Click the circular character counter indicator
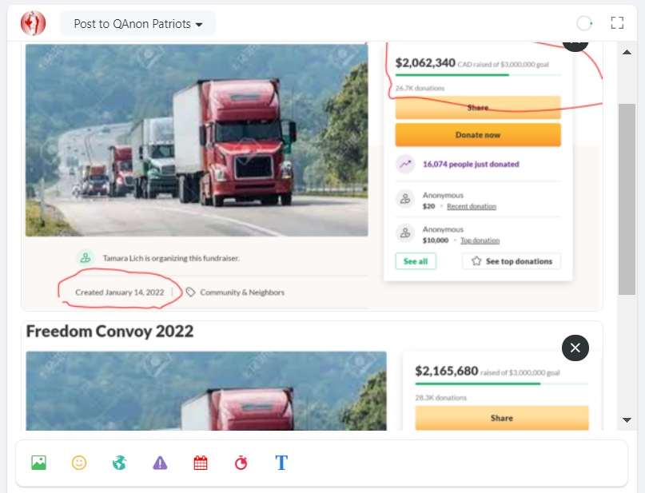 pyautogui.click(x=584, y=23)
